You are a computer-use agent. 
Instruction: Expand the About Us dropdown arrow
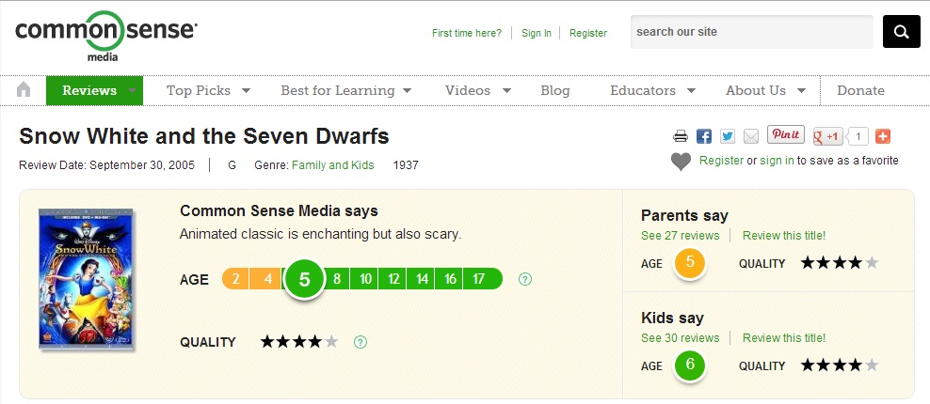pos(801,91)
